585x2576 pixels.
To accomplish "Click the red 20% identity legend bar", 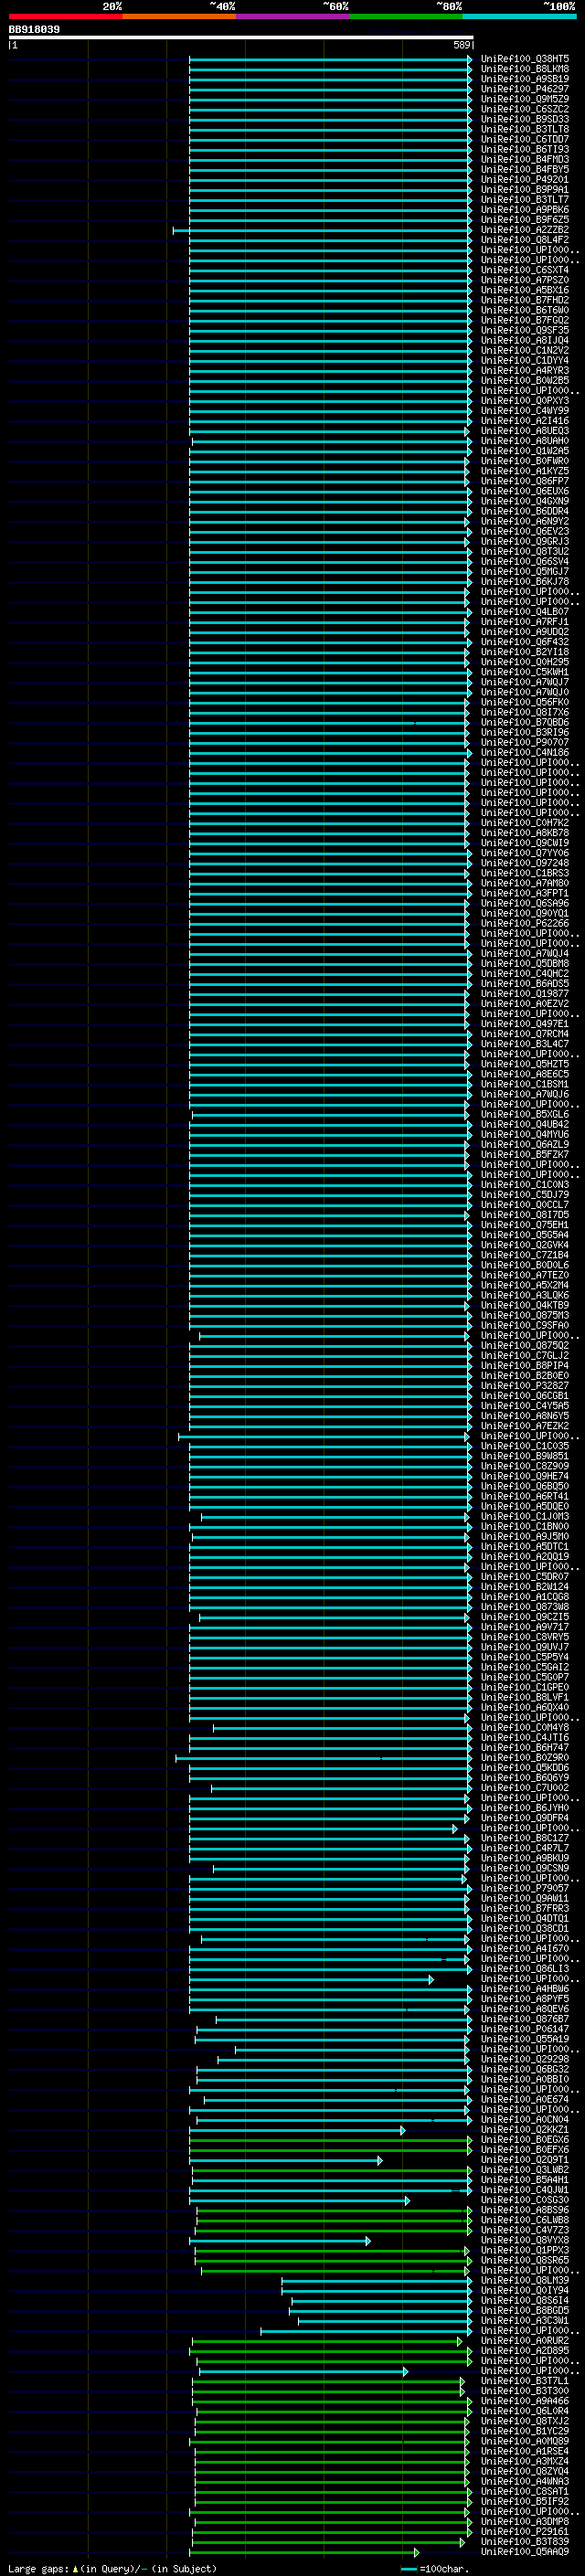I will [65, 16].
